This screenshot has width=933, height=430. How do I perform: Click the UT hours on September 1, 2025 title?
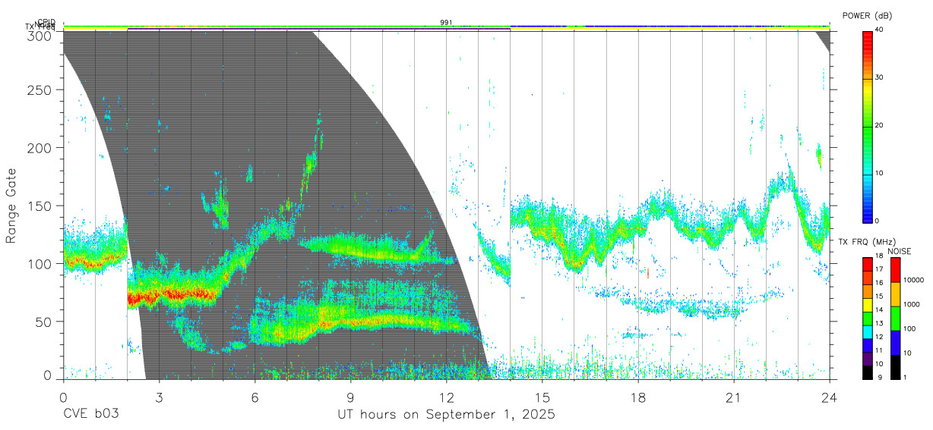[446, 415]
